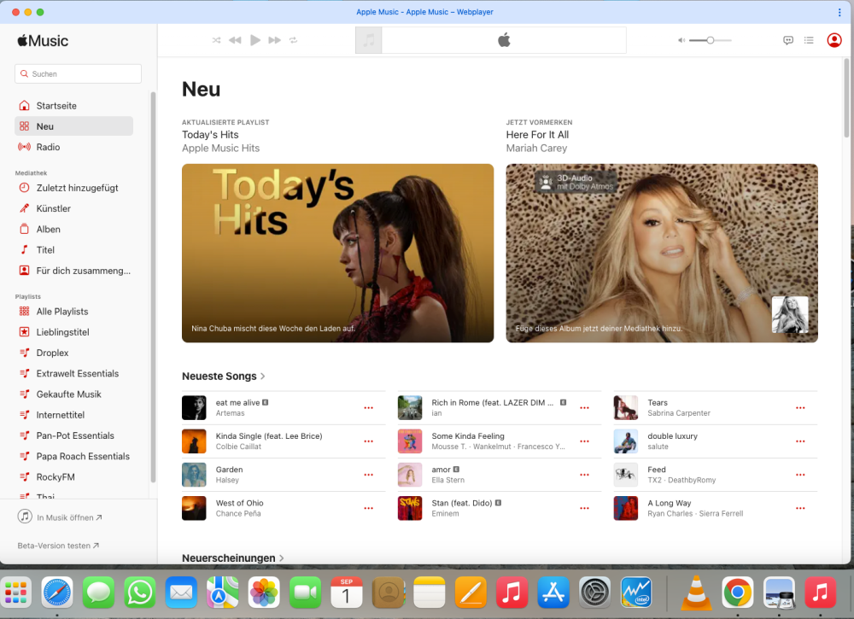
Task: Open Google Chrome from the Dock
Action: click(x=738, y=593)
